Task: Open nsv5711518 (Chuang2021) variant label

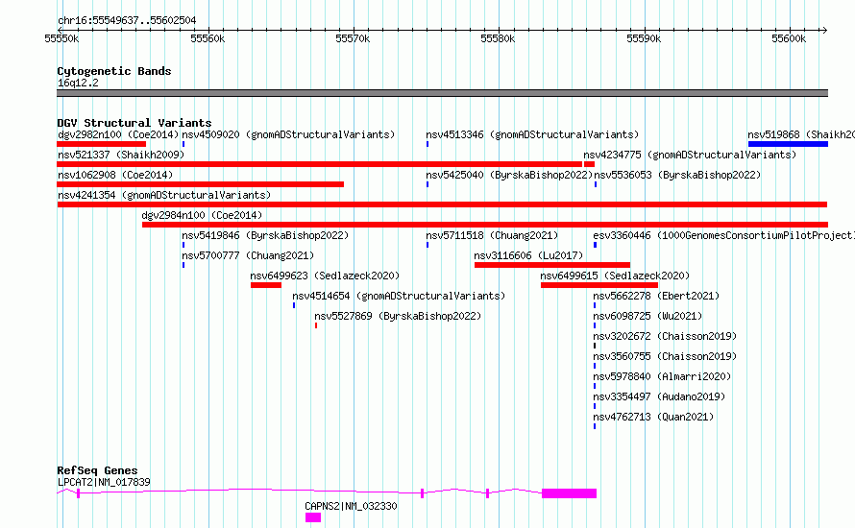Action: point(493,235)
